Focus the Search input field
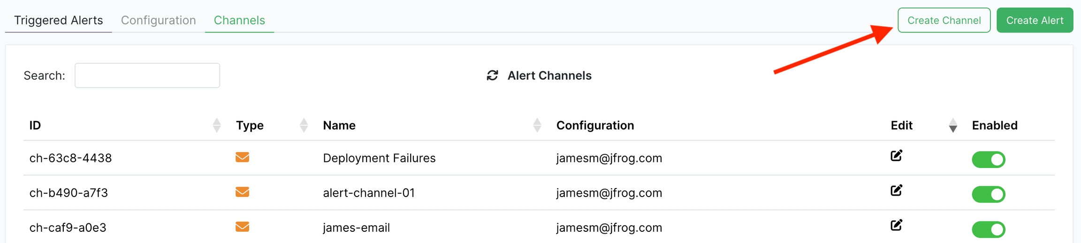This screenshot has height=243, width=1081. (x=147, y=76)
